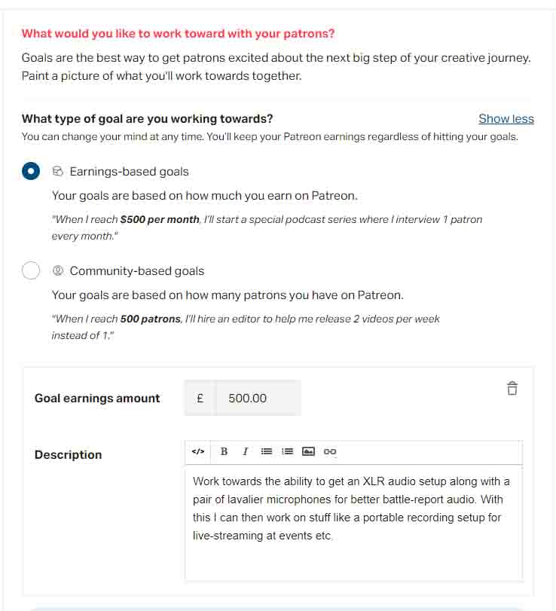The height and width of the screenshot is (611, 556).
Task: Insert an image into the description
Action: point(308,452)
